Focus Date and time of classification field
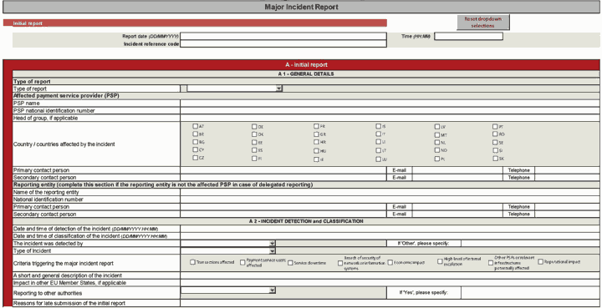 click(x=390, y=236)
